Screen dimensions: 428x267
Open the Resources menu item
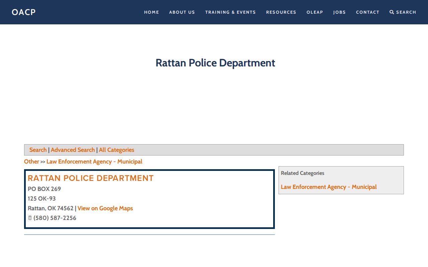[x=281, y=12]
